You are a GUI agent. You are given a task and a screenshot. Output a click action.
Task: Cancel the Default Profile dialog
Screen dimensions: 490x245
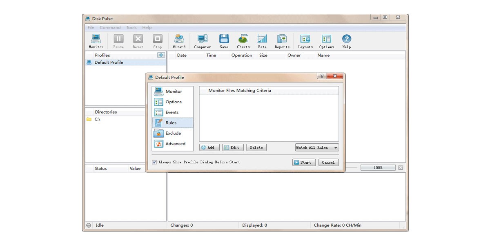pos(328,162)
